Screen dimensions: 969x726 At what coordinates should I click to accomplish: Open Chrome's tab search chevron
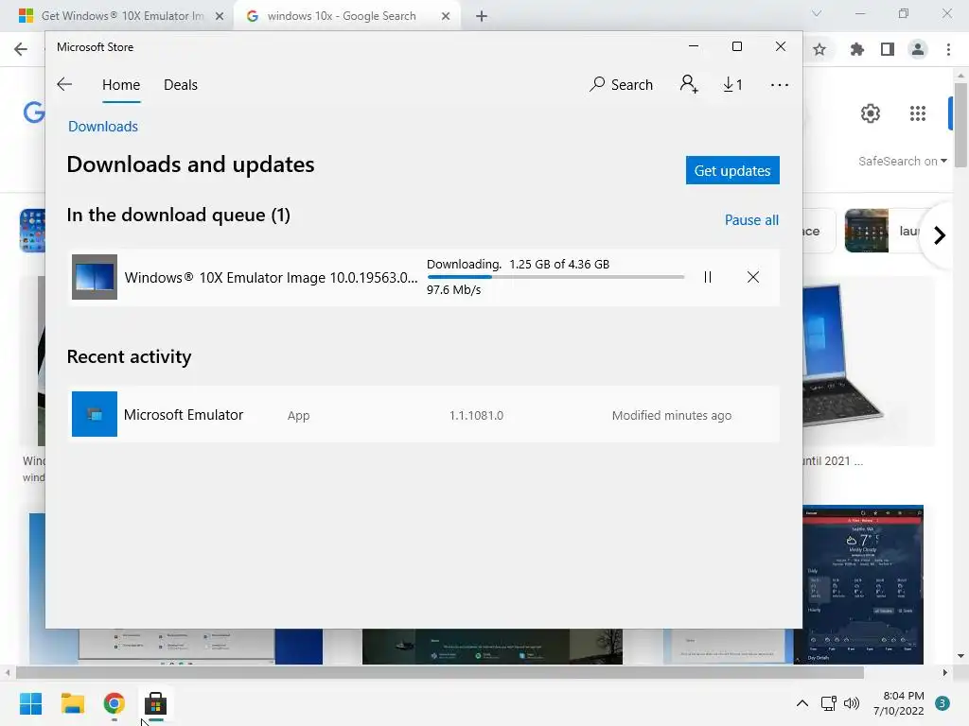pyautogui.click(x=817, y=13)
